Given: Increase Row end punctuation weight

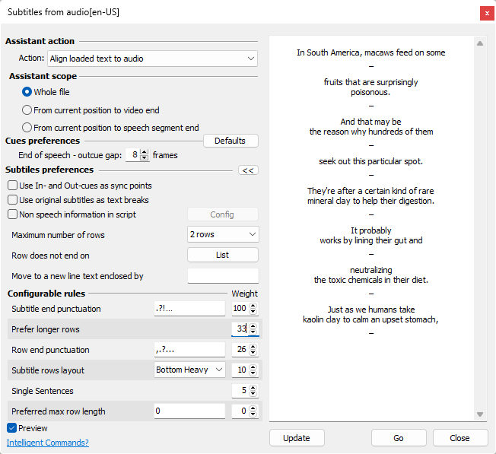Looking at the screenshot, I should tap(254, 347).
